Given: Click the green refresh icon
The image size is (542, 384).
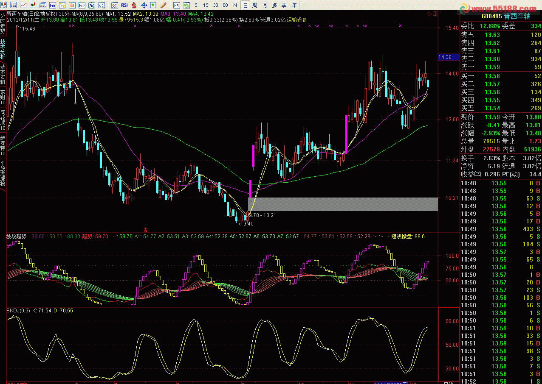Looking at the screenshot, I should click(186, 5).
